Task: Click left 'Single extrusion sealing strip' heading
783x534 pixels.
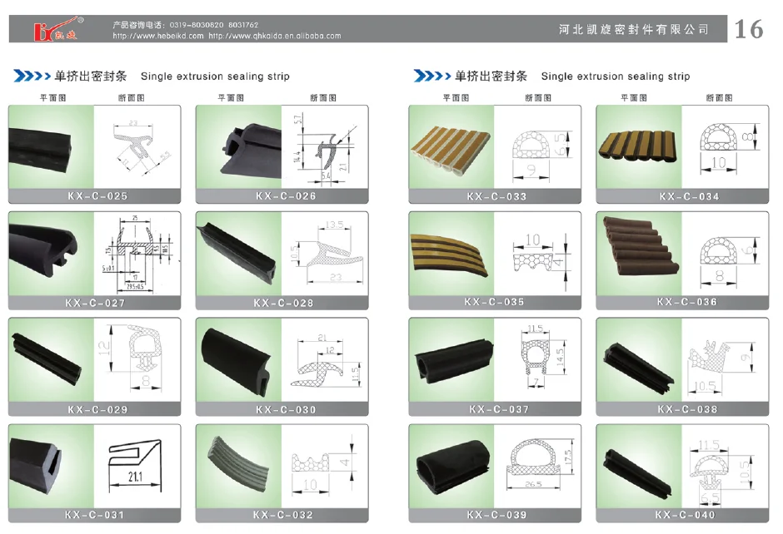Action: pos(215,77)
